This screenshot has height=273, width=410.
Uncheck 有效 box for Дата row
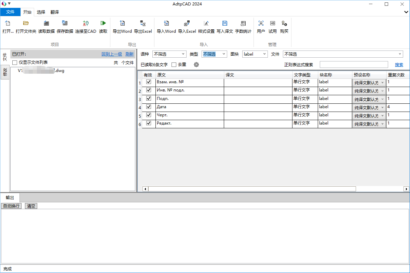149,106
